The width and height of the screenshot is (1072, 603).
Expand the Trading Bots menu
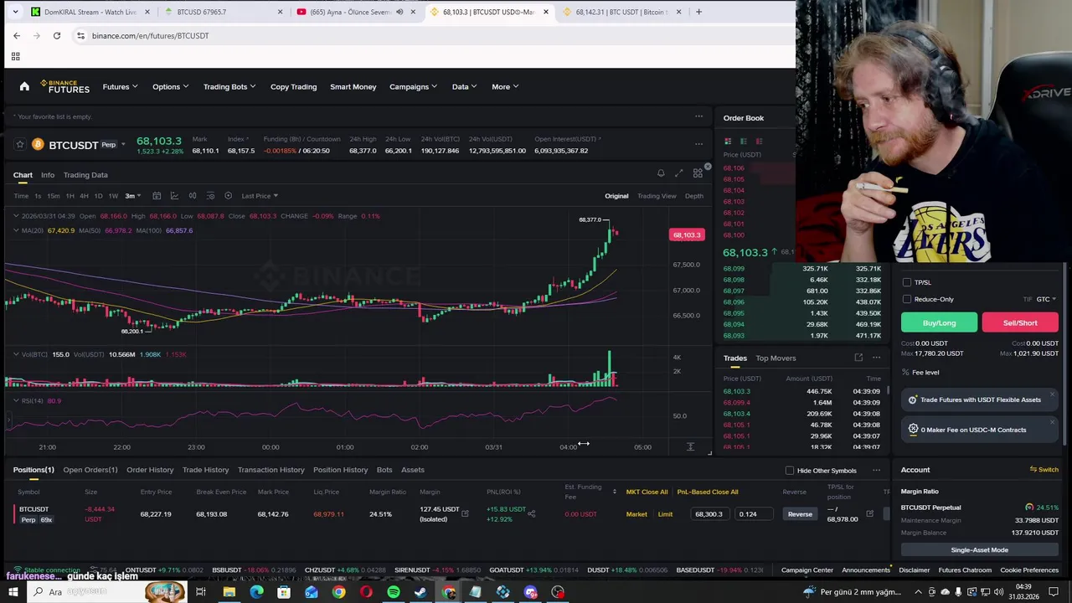pyautogui.click(x=229, y=86)
